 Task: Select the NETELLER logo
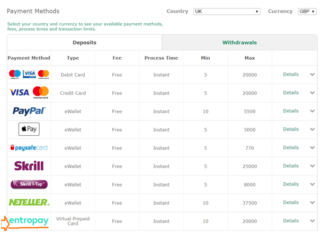tap(29, 202)
